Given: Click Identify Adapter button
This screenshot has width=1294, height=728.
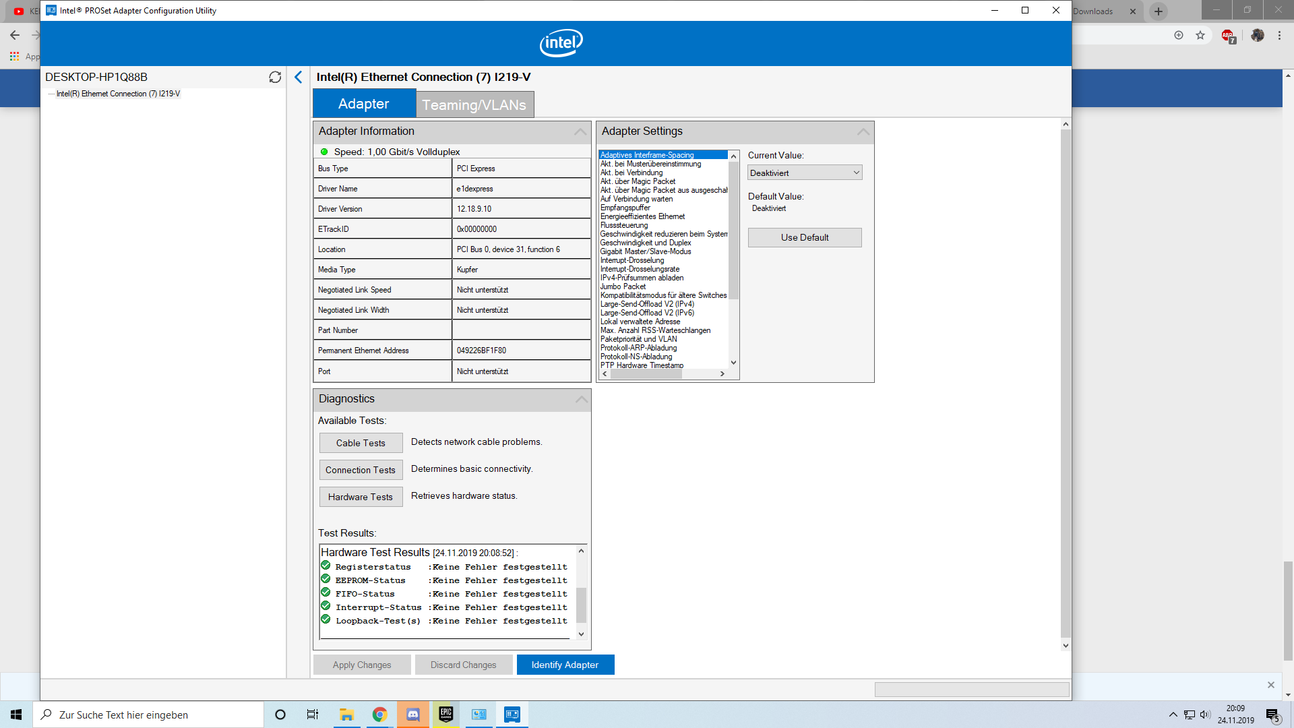Looking at the screenshot, I should coord(565,665).
